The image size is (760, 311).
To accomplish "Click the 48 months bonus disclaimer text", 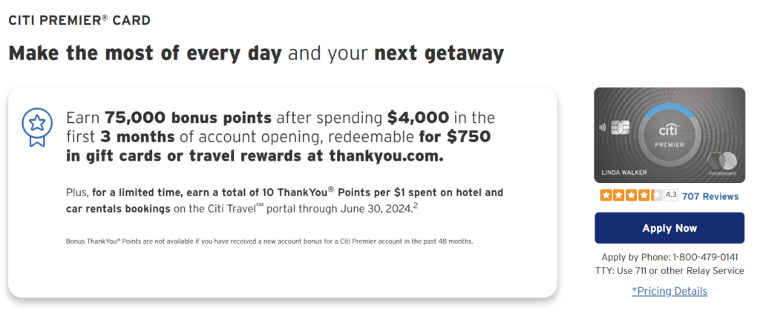I will [269, 241].
